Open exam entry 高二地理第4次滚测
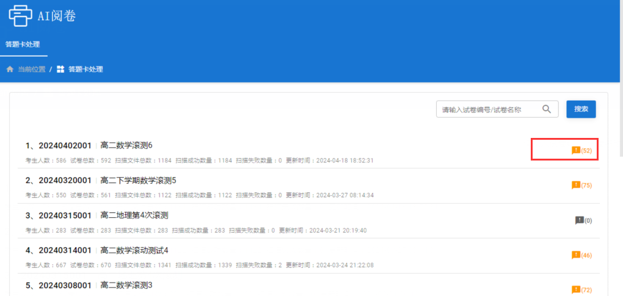Screen dimensions: 623x296 pyautogui.click(x=134, y=215)
